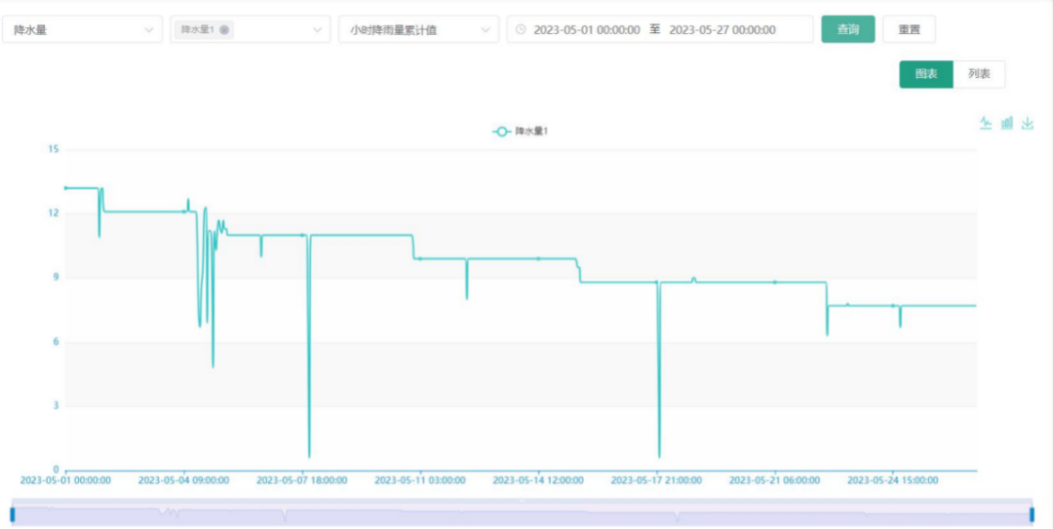Image resolution: width=1053 pixels, height=529 pixels.
Task: Expand the 降水量1 multi-select dropdown
Action: tap(251, 29)
